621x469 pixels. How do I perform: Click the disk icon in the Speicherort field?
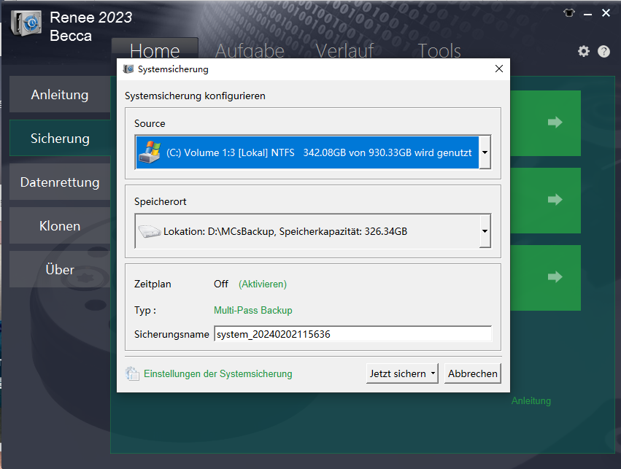[x=150, y=231]
